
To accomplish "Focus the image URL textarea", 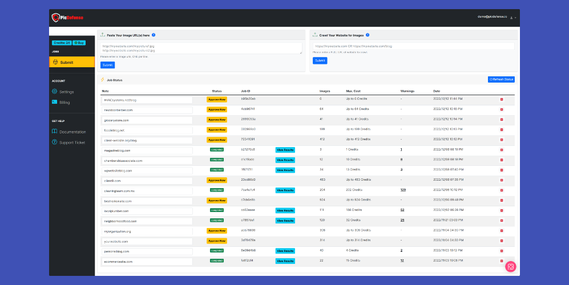I will pos(201,48).
